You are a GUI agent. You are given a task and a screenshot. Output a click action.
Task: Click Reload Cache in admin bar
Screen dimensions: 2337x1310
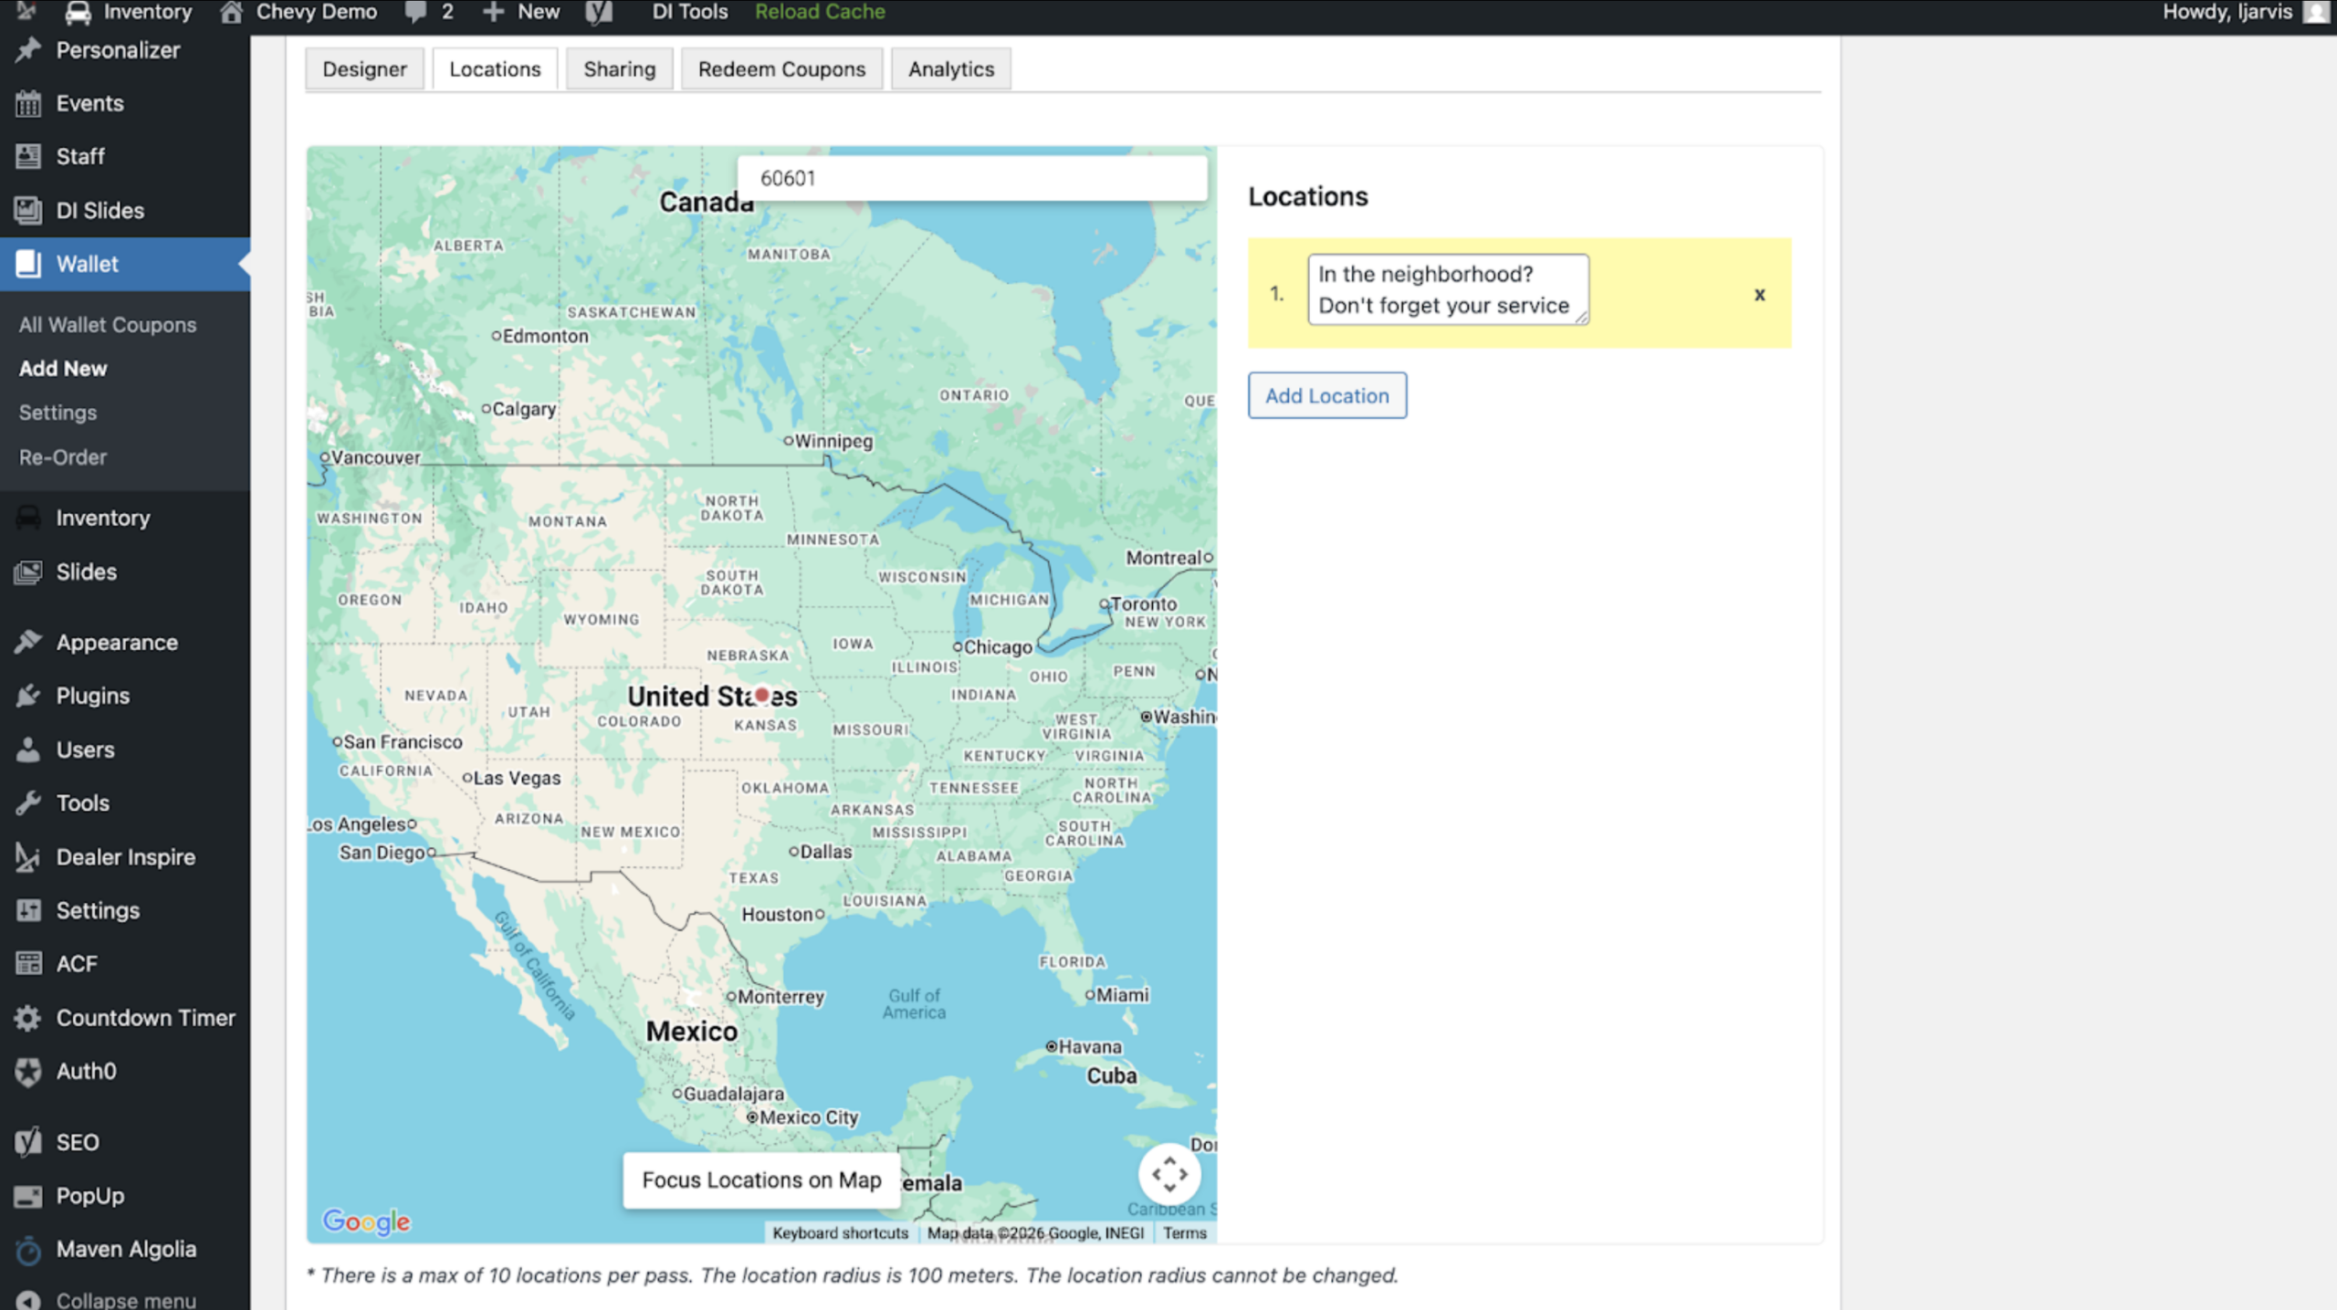coord(820,12)
